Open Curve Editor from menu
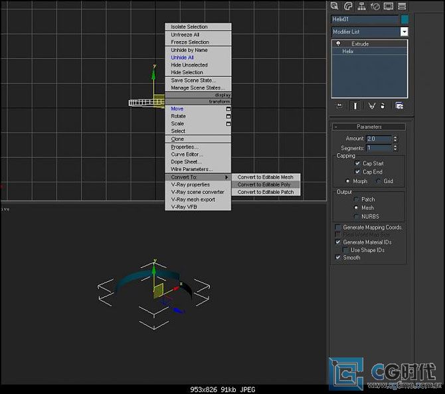 click(x=198, y=155)
